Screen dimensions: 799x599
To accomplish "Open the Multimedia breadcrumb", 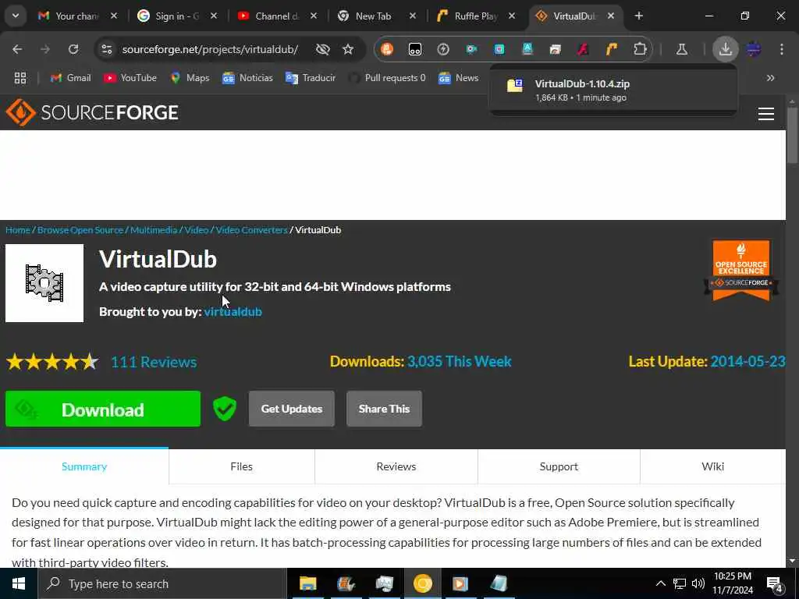I will 154,230.
